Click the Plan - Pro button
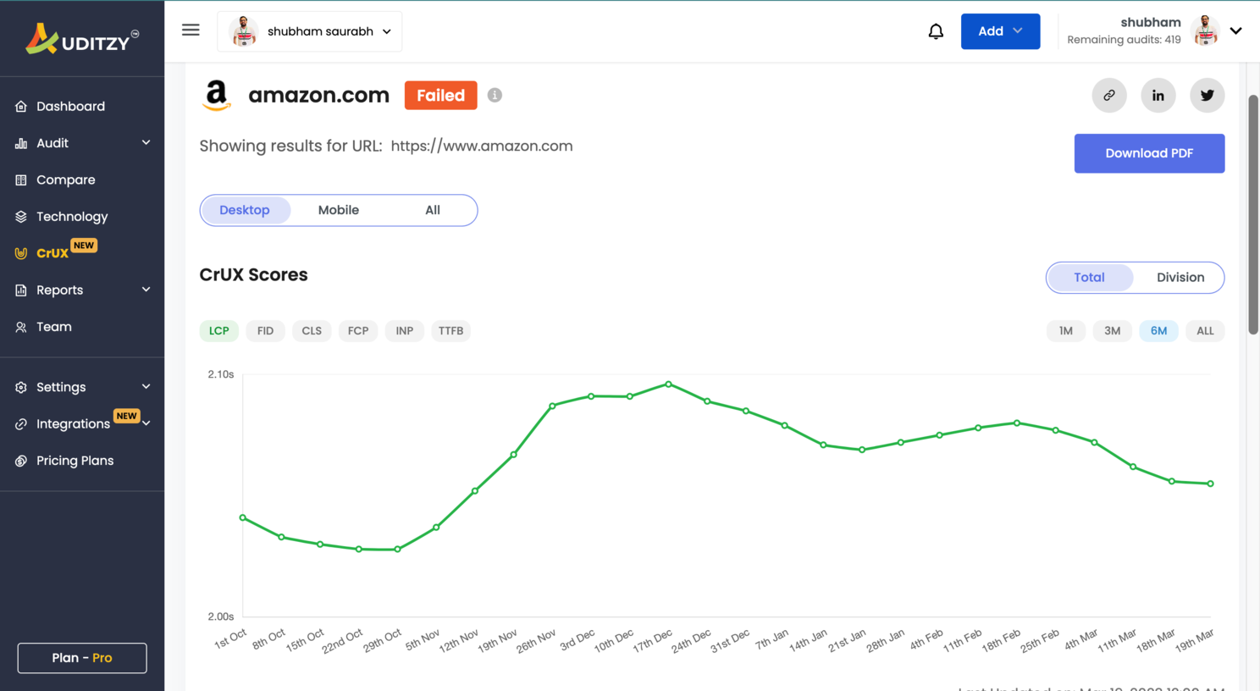The image size is (1260, 691). [82, 658]
